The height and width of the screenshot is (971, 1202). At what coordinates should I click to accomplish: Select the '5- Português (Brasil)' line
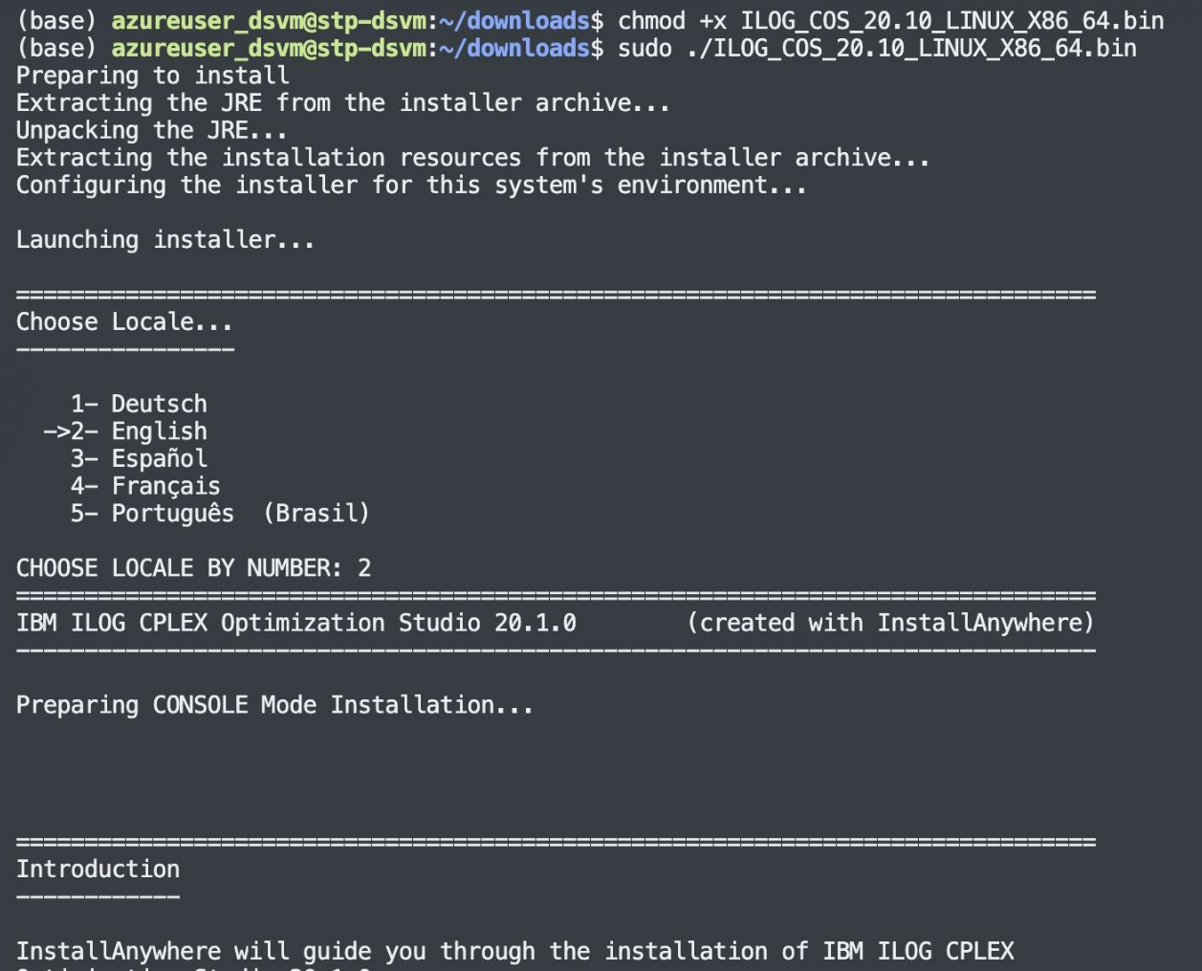coord(220,513)
